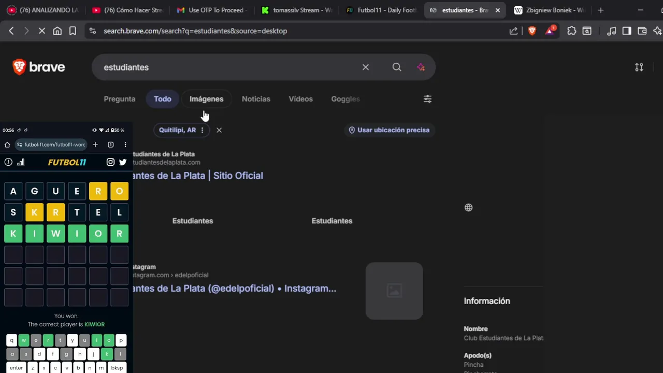Open the media control music note icon
Viewport: 663px width, 373px height.
[x=612, y=31]
